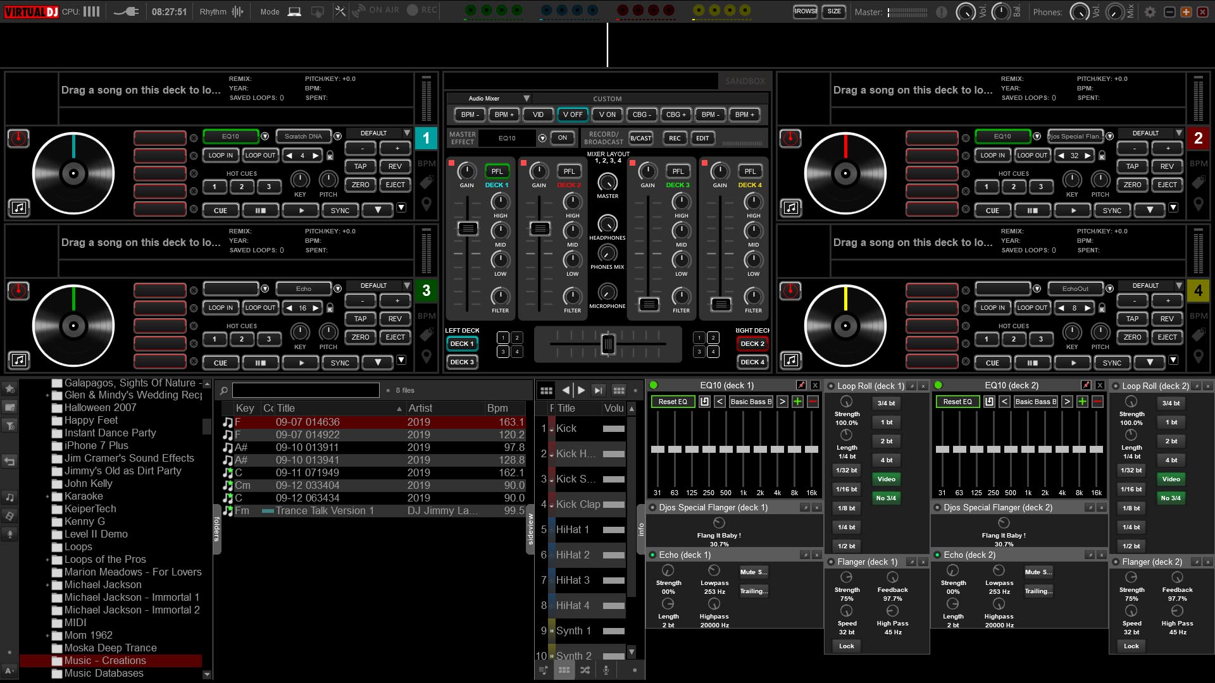Adjust the crossfader slider handle
The image size is (1215, 683).
(607, 344)
